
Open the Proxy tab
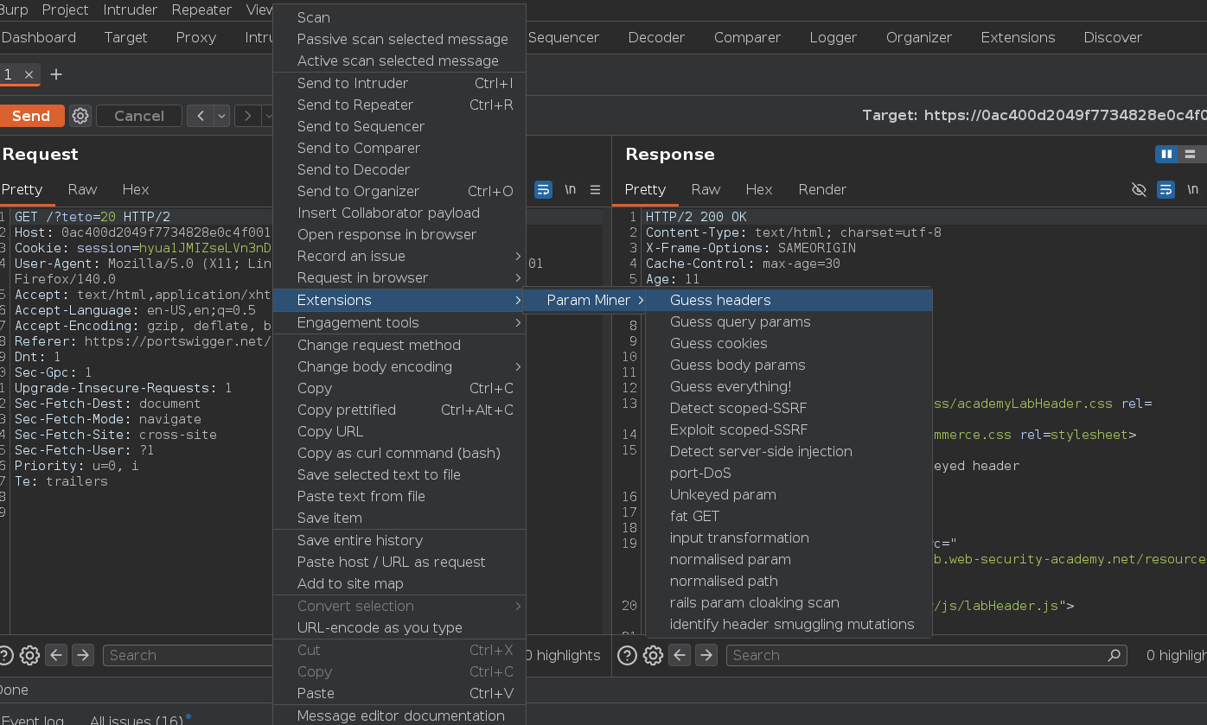pyautogui.click(x=196, y=37)
